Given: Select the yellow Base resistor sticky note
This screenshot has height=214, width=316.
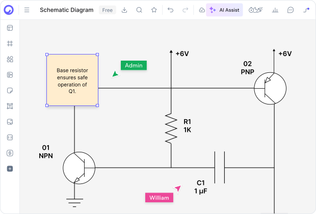Looking at the screenshot, I should [72, 80].
